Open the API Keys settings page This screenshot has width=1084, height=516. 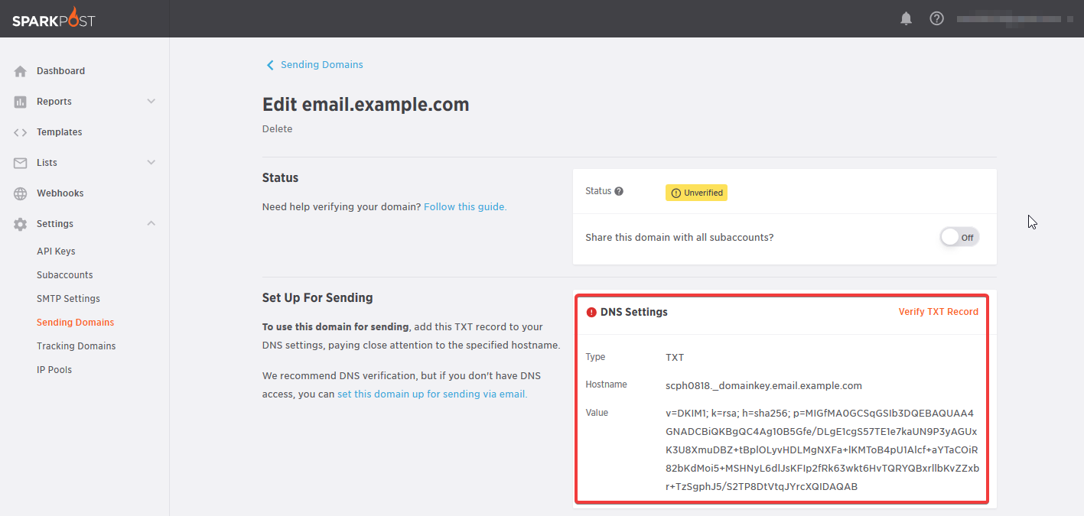point(56,252)
